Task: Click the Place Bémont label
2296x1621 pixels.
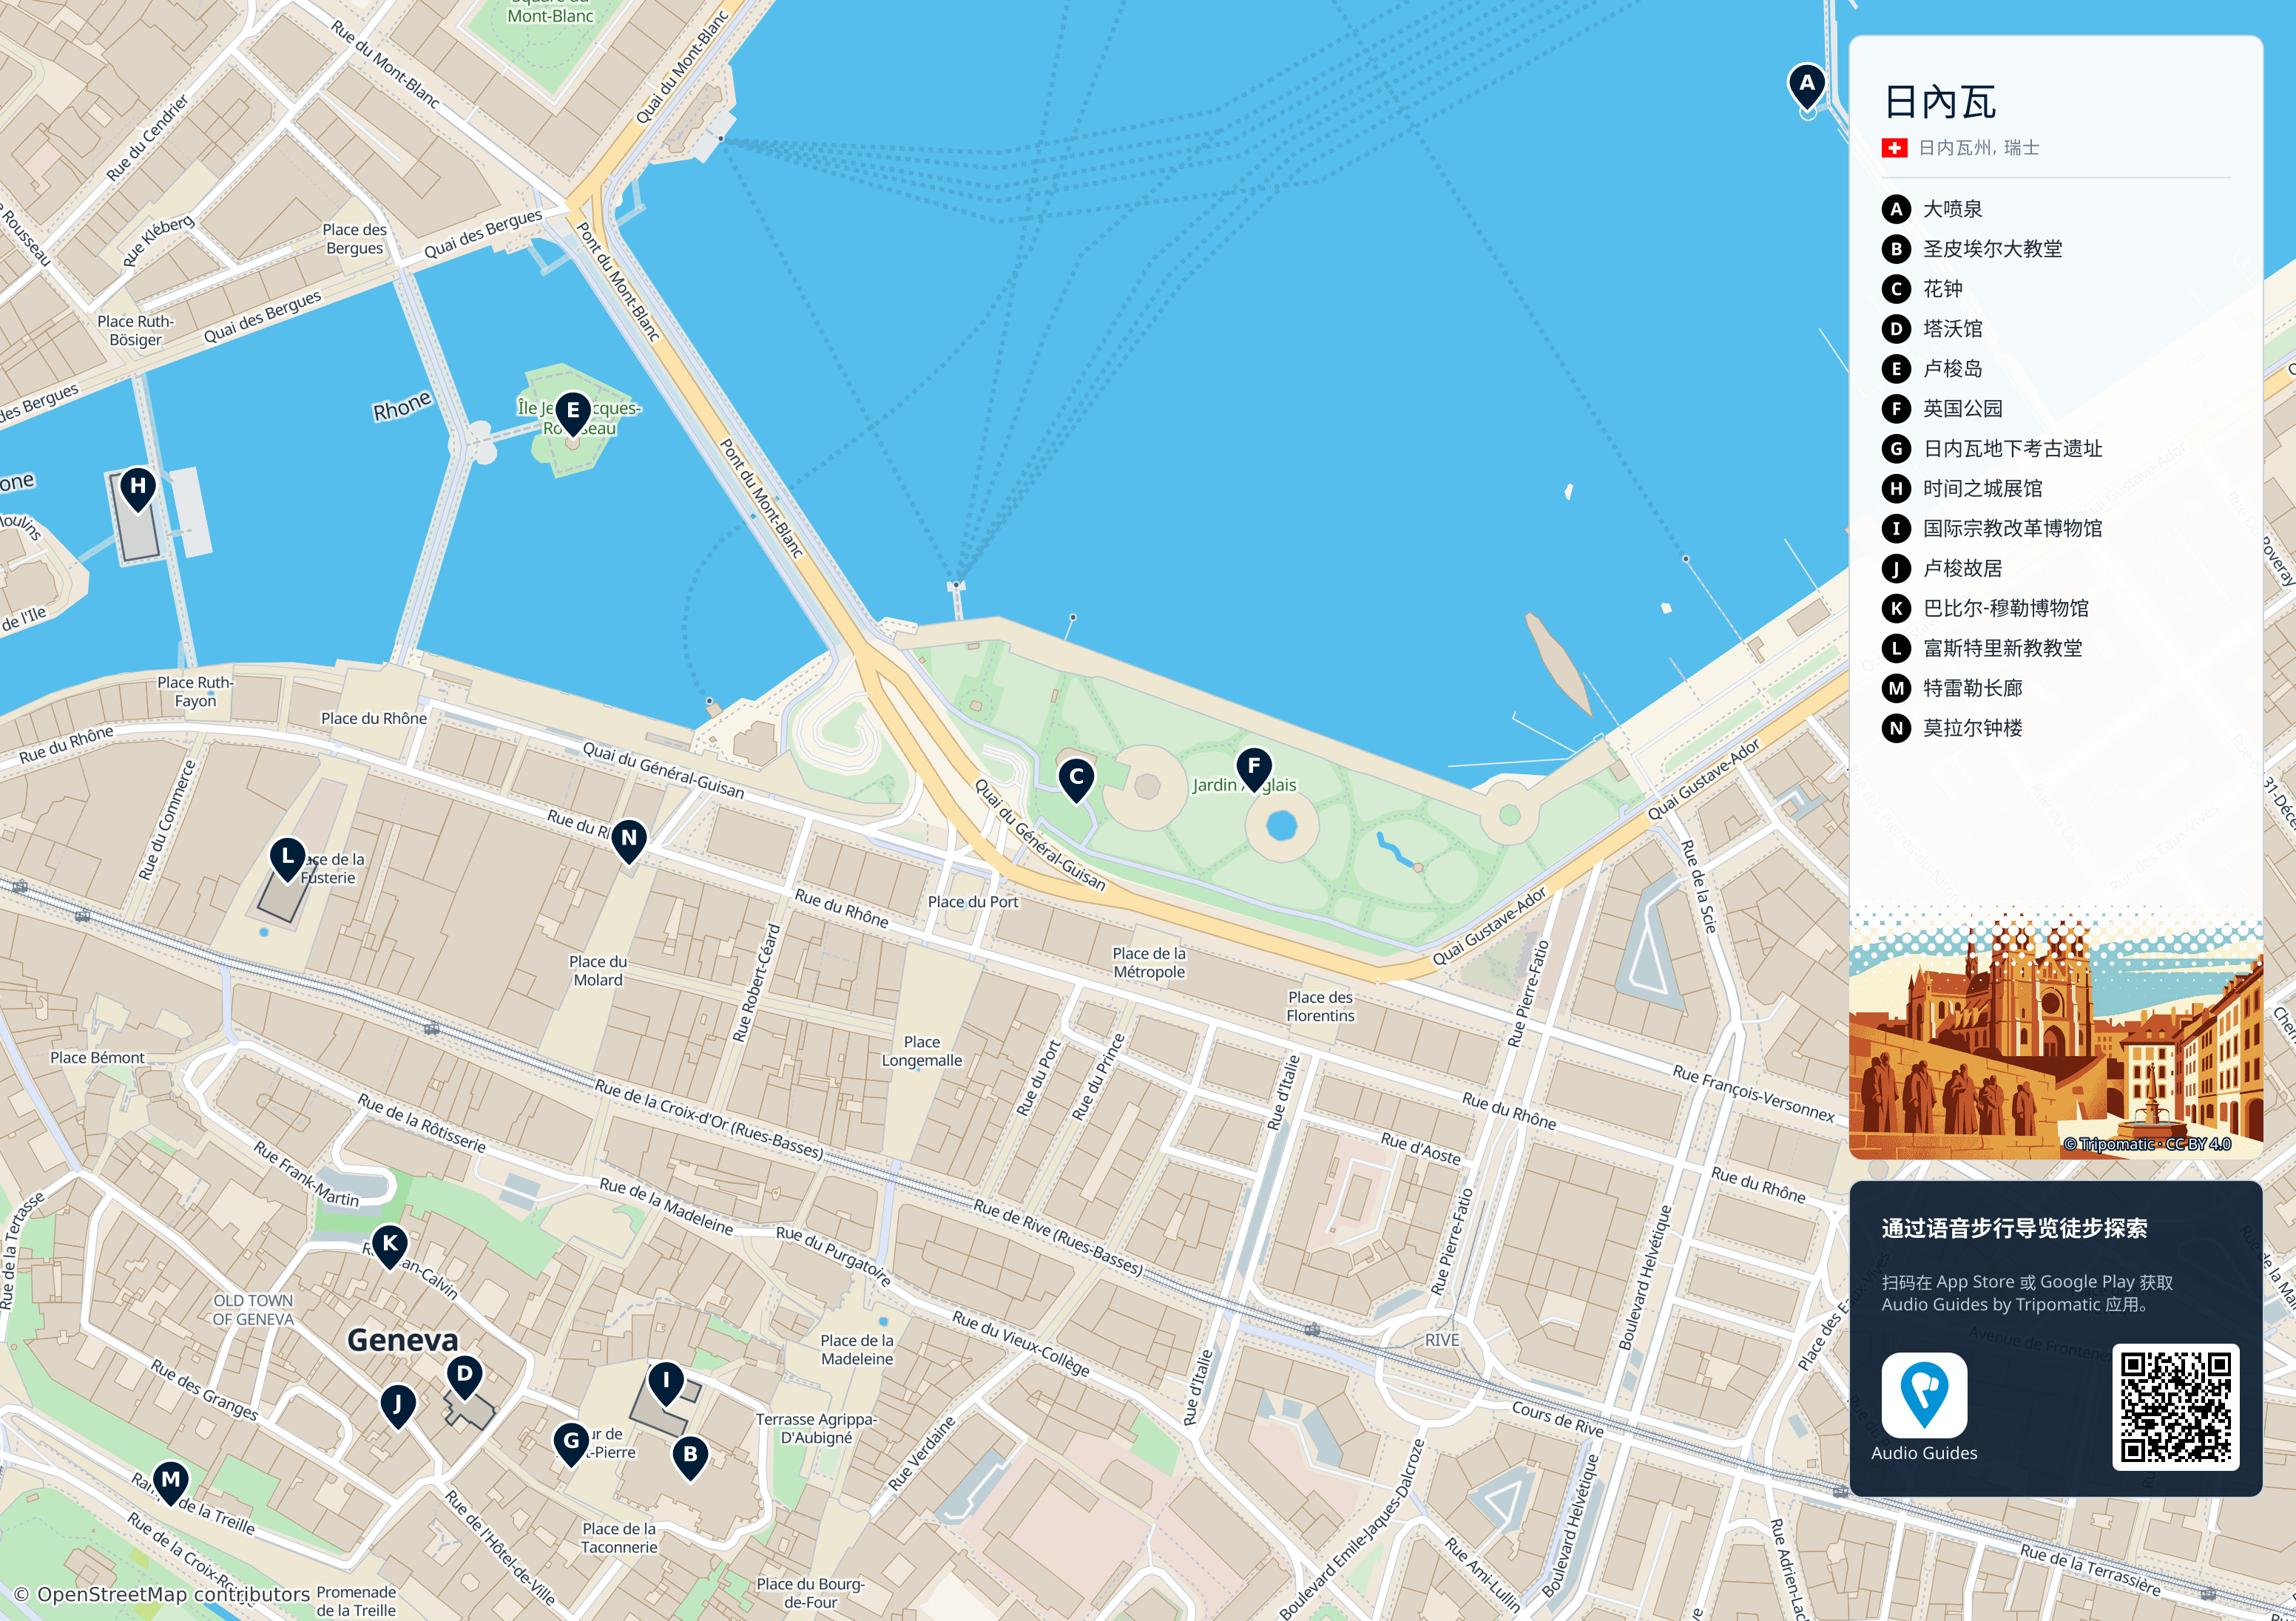Action: (x=97, y=1058)
